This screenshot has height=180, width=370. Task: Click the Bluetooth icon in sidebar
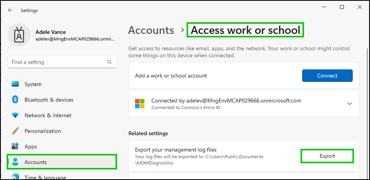tap(15, 100)
